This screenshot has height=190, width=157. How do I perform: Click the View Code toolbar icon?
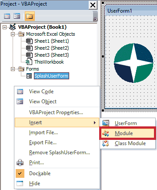coord(7,16)
